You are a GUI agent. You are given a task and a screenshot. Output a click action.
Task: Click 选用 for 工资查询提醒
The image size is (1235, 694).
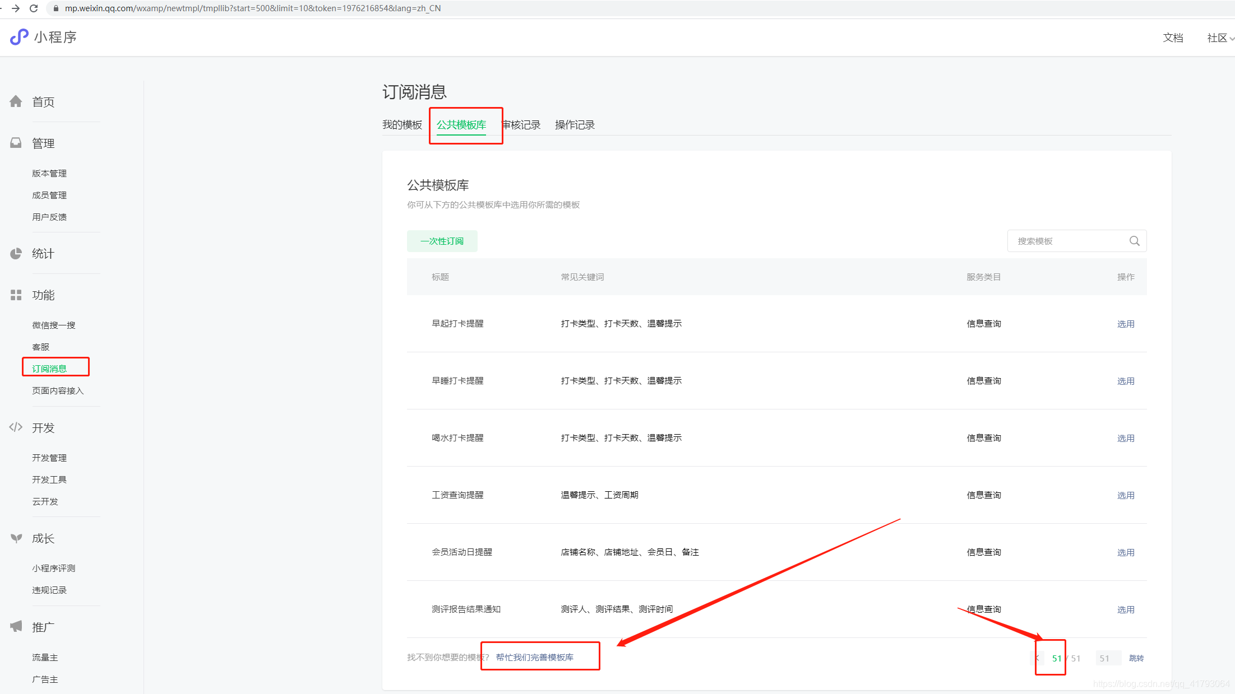coord(1126,495)
